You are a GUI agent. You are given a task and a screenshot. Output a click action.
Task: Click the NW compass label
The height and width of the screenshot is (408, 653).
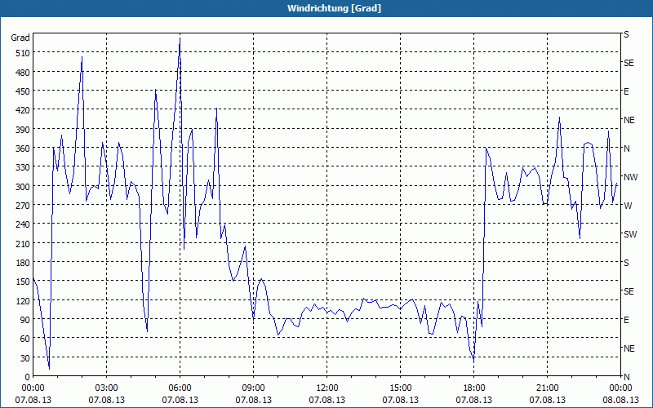(x=630, y=177)
